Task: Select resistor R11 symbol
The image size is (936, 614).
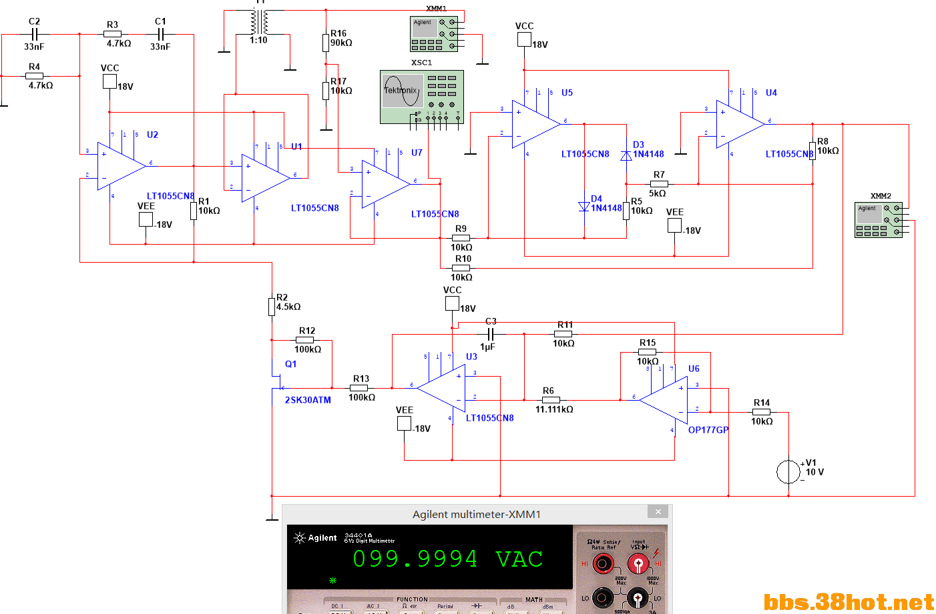Action: [563, 334]
